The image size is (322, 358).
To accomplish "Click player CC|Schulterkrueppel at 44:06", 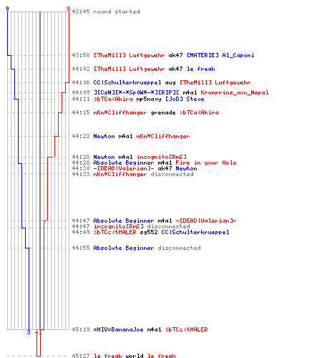I will [x=127, y=82].
